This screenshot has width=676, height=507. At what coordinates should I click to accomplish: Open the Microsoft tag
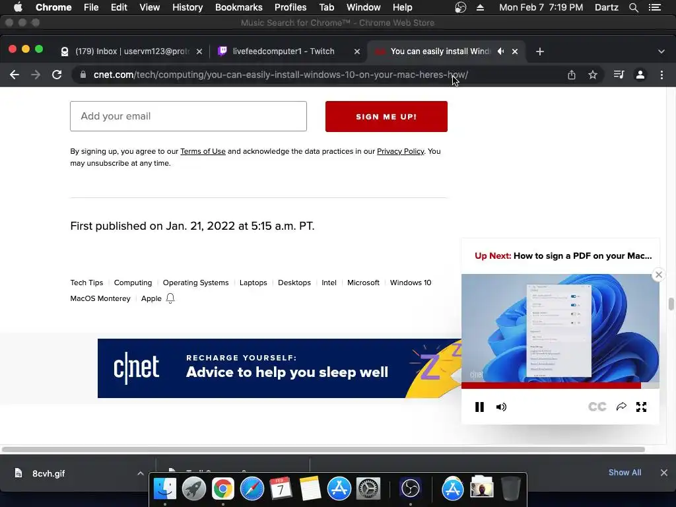(364, 283)
